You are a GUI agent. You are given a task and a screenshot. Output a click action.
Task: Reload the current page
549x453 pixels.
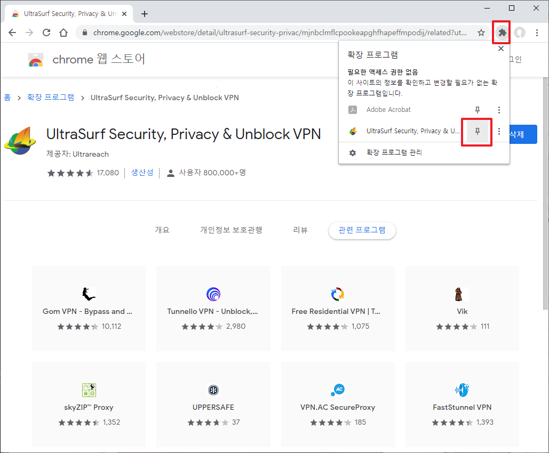(x=46, y=33)
